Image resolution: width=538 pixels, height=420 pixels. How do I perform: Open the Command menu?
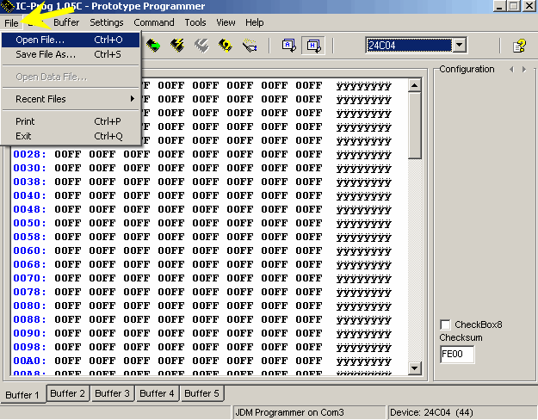(x=154, y=22)
